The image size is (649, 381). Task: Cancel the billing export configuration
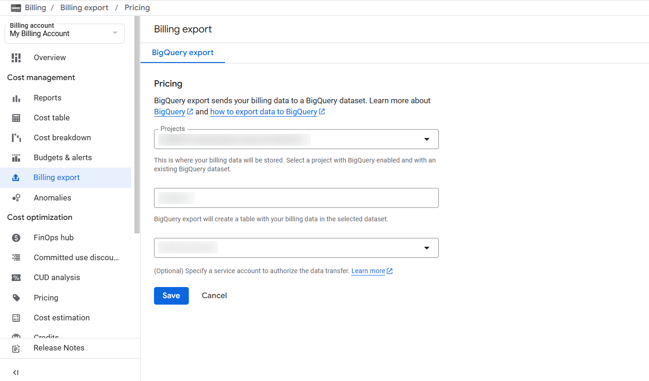point(214,296)
